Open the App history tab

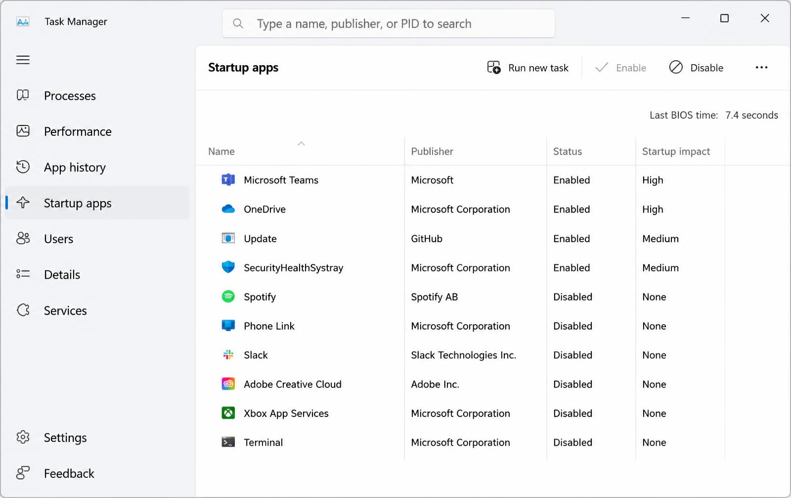click(97, 167)
